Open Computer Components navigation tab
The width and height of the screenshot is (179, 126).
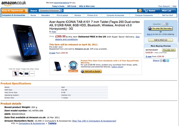point(144,15)
